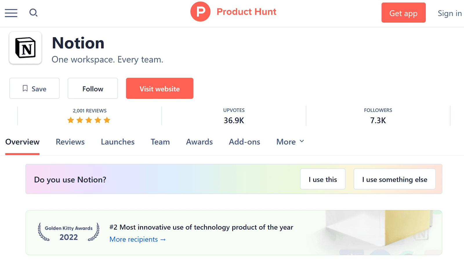Image resolution: width=464 pixels, height=261 pixels.
Task: Click the Get app button
Action: coord(403,13)
